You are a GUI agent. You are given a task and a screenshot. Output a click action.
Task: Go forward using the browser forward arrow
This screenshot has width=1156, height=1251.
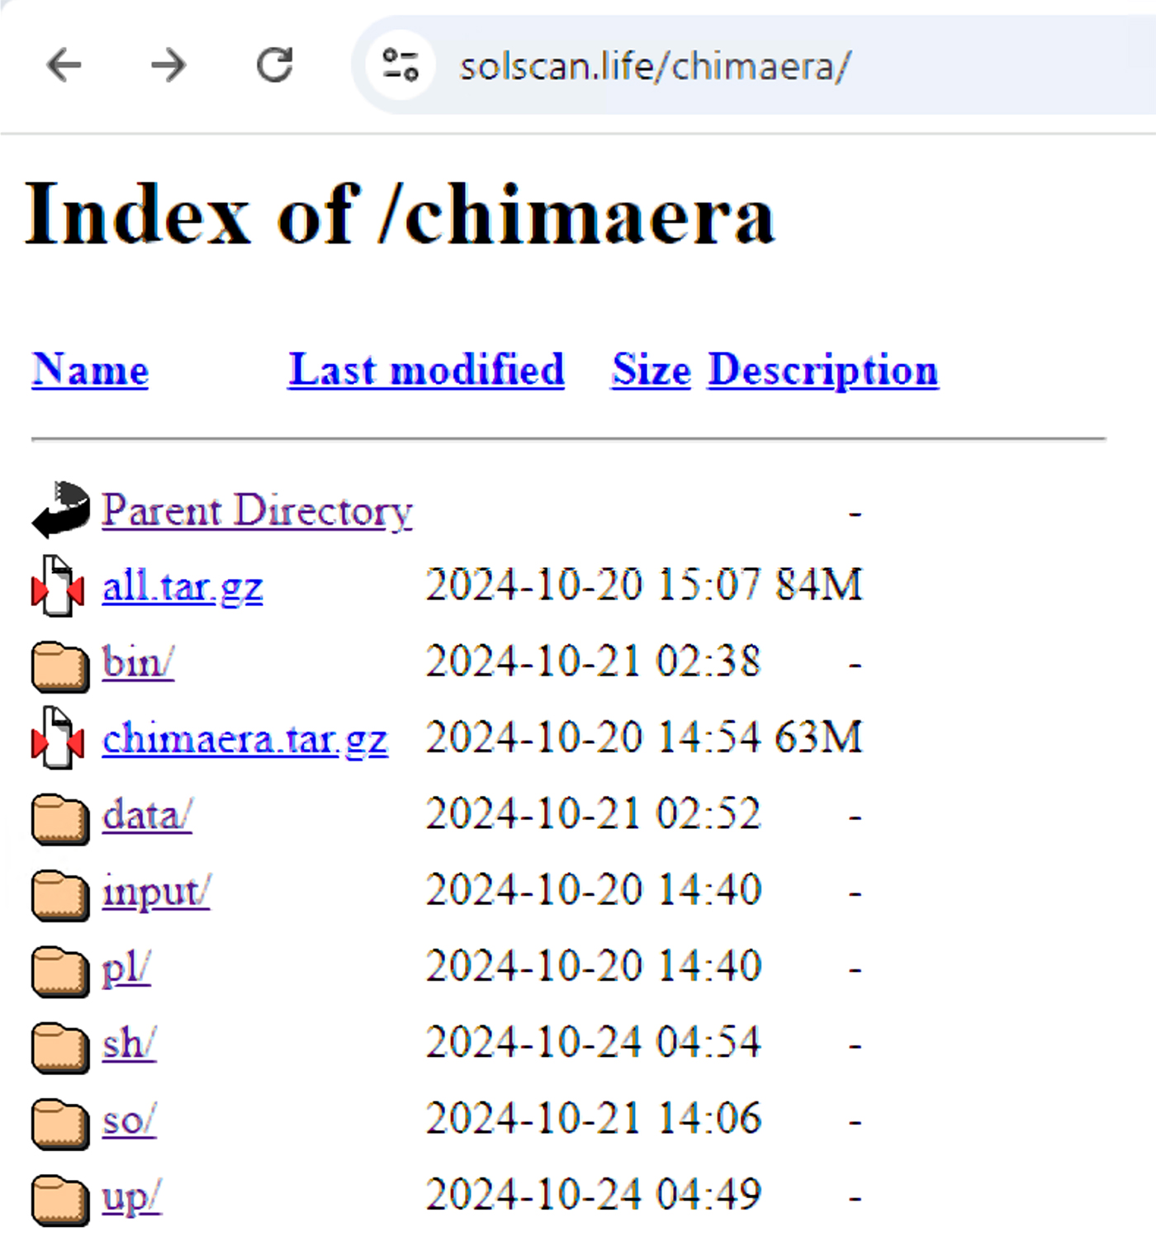[169, 65]
